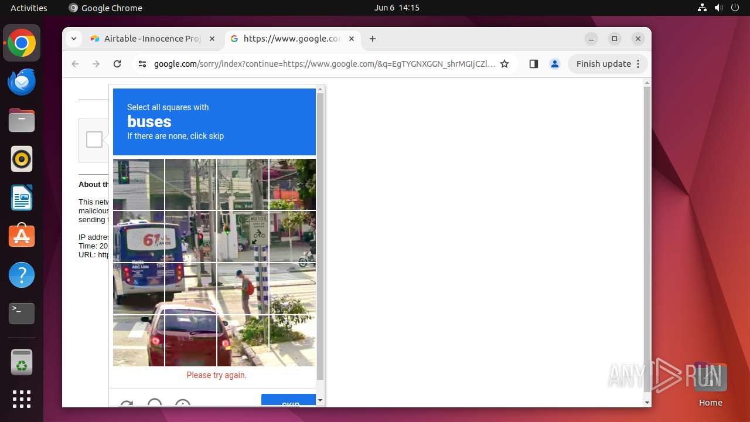Go back to previous page
The height and width of the screenshot is (422, 750).
tap(75, 64)
